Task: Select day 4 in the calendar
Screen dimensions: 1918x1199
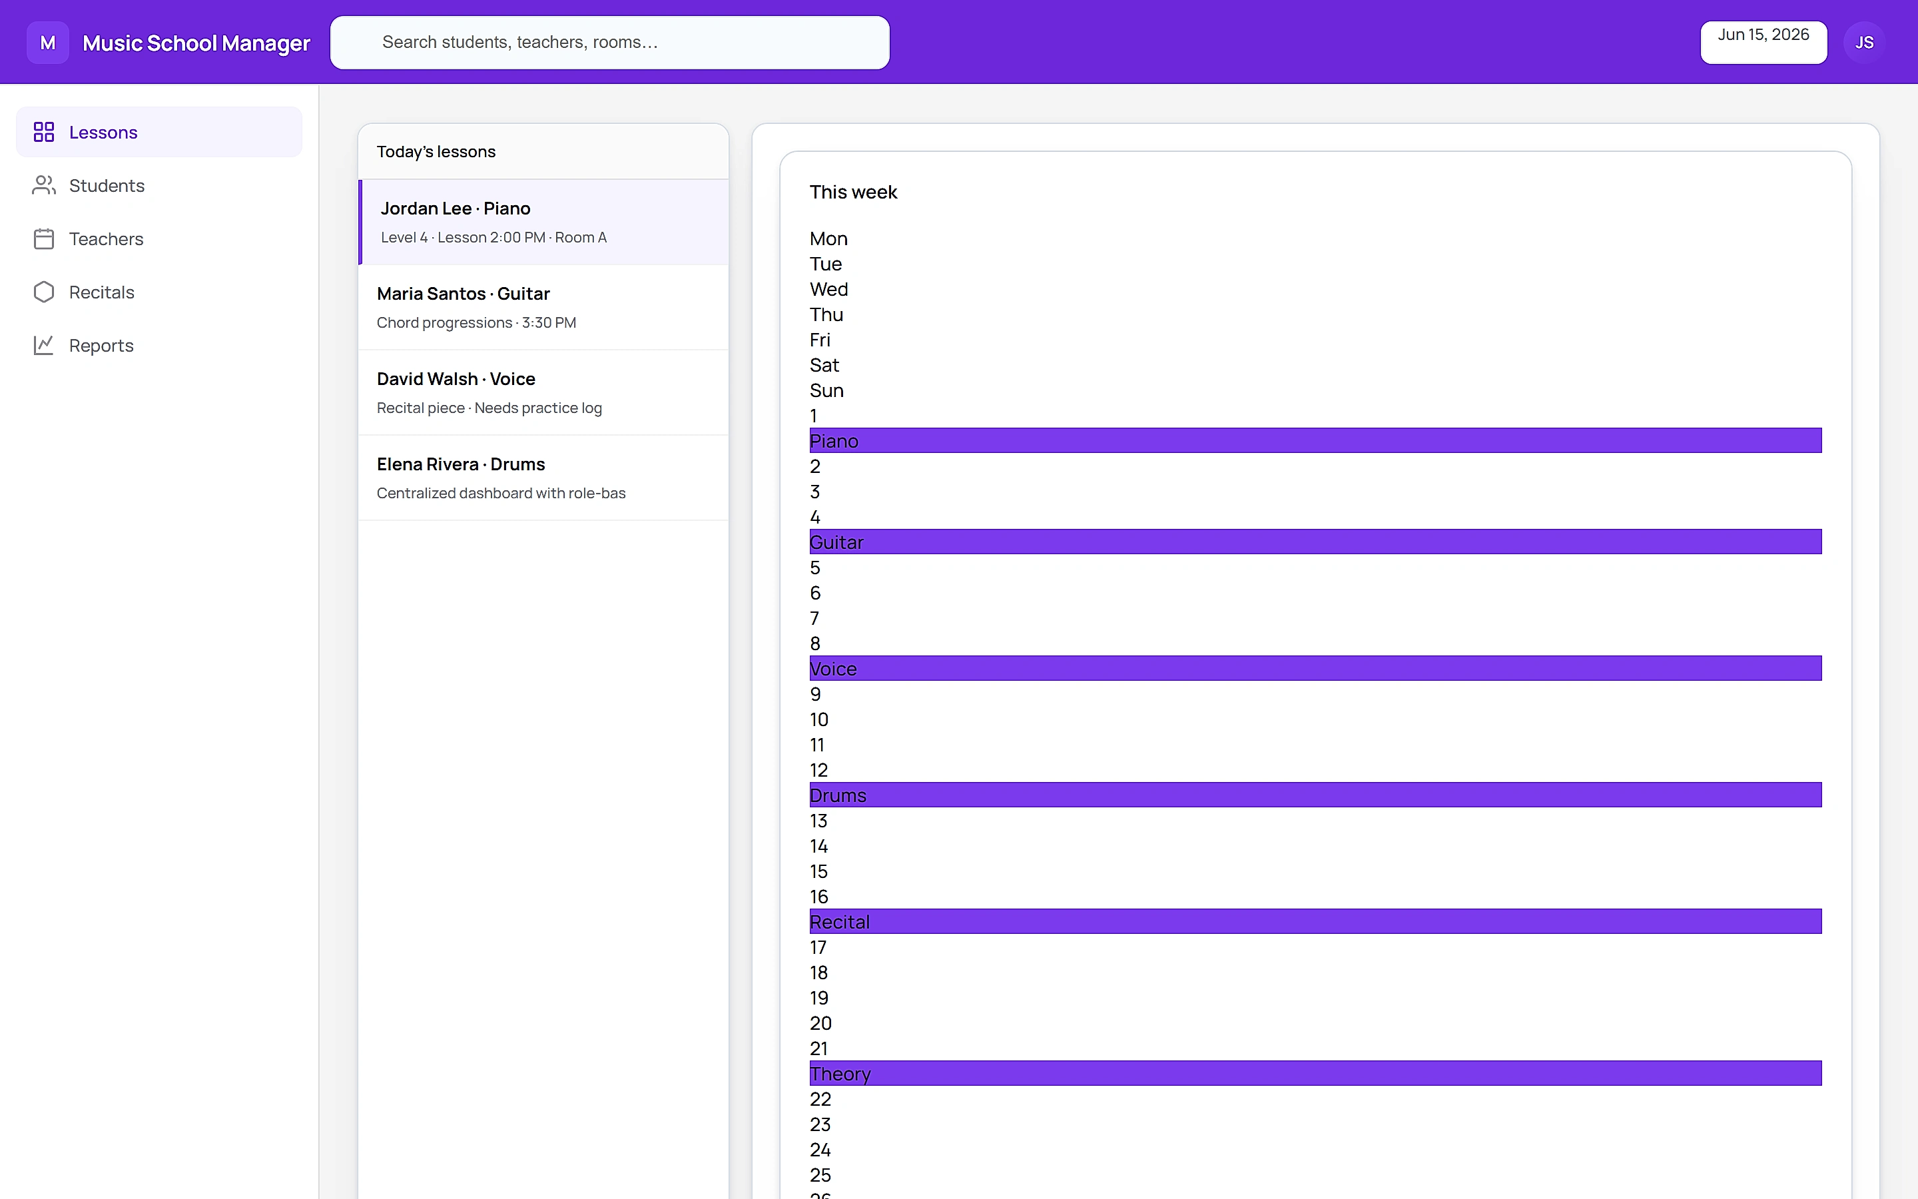Action: click(x=814, y=517)
